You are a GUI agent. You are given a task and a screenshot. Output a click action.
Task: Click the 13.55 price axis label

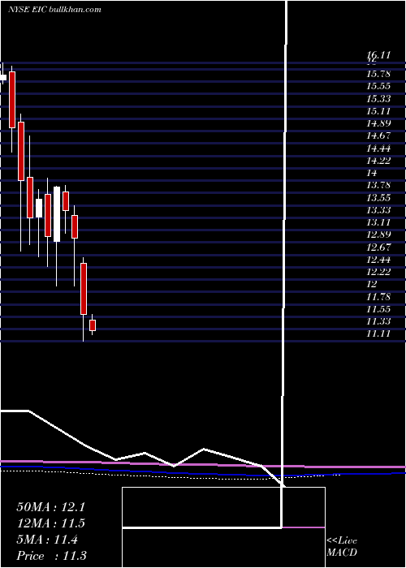point(378,197)
